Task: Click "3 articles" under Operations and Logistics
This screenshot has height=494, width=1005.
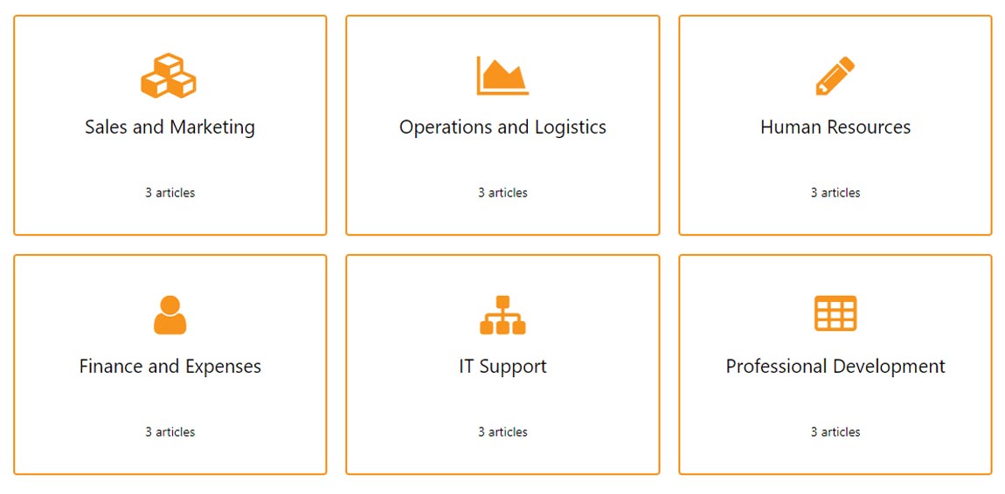Action: (x=502, y=193)
